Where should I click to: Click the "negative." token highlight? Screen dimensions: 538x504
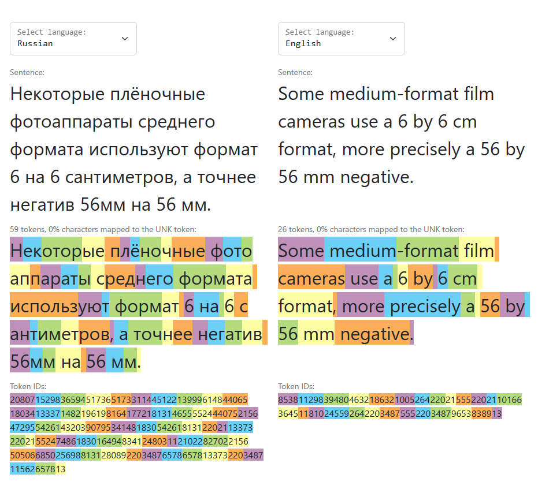pyautogui.click(x=373, y=333)
